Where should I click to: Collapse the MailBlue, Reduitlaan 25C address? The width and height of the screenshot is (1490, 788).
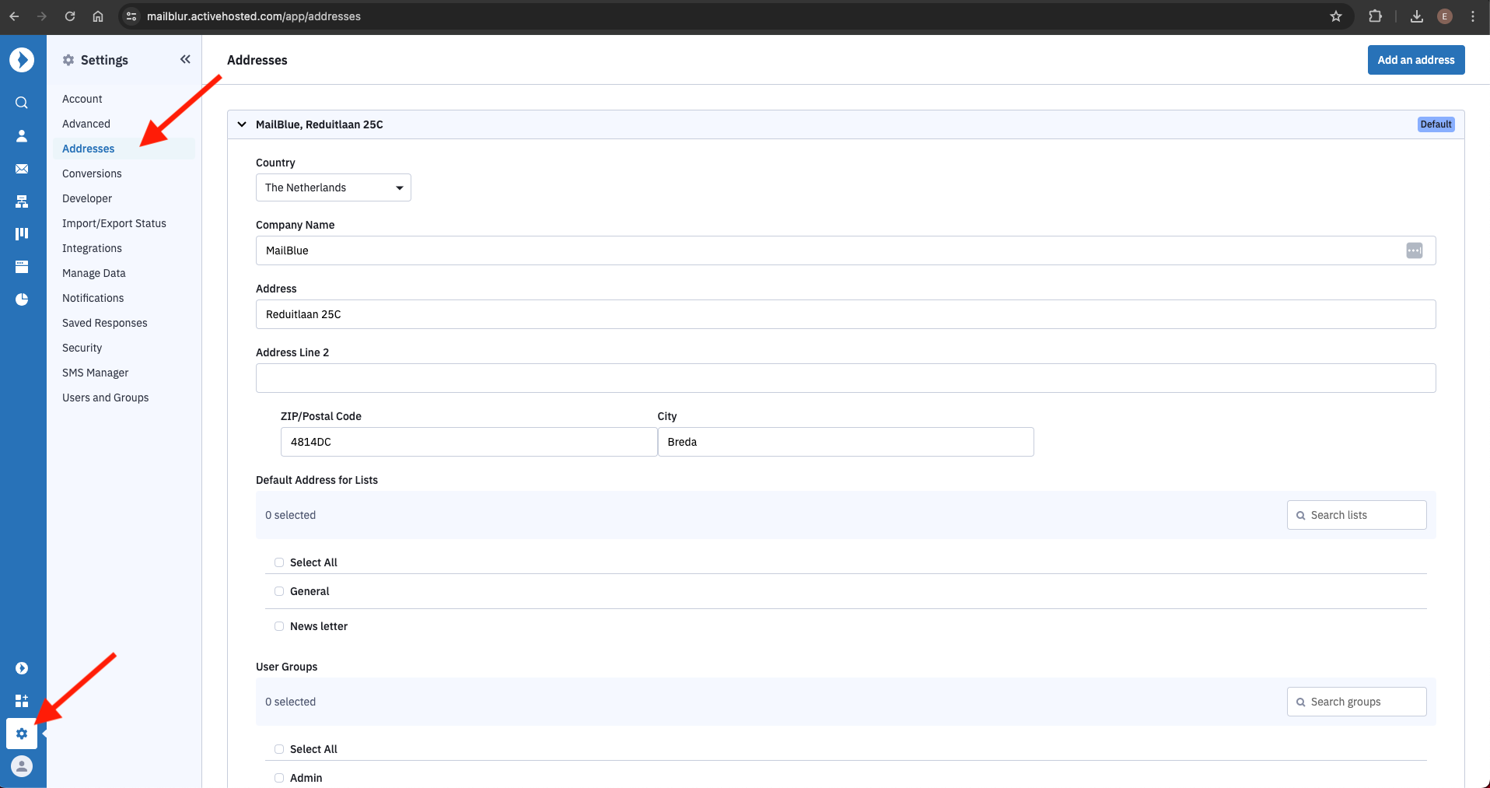(x=242, y=124)
